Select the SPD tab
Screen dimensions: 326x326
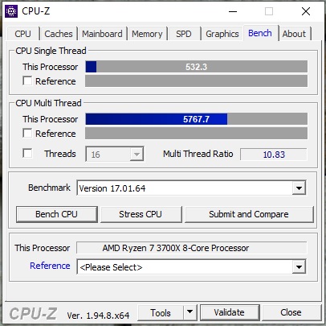[184, 34]
